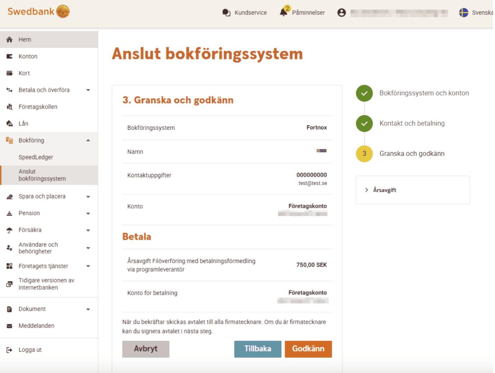Expand the Dokument menu arrow
Image resolution: width=495 pixels, height=373 pixels.
coord(88,309)
